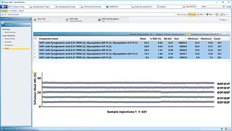Open the TAA0032 FLR tab

click(x=118, y=7)
